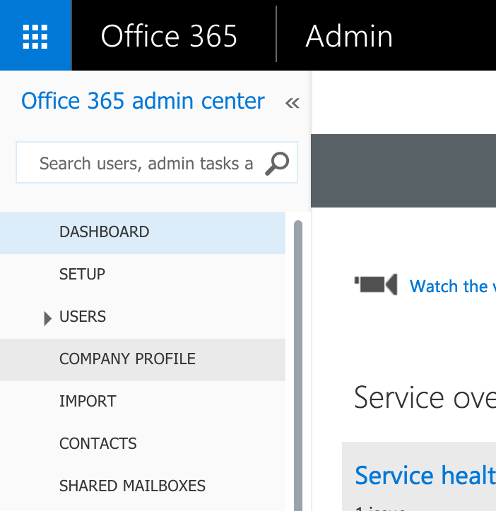Open the USERS navigation item
496x511 pixels.
(143, 317)
